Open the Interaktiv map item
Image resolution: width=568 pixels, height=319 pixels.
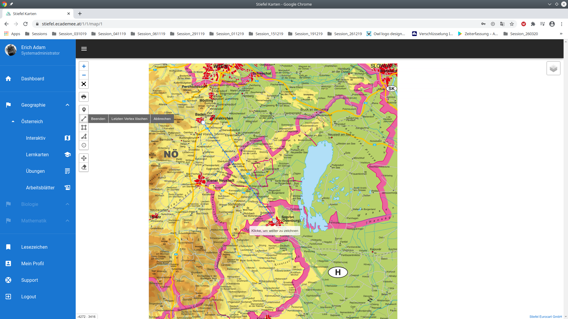tap(38, 138)
